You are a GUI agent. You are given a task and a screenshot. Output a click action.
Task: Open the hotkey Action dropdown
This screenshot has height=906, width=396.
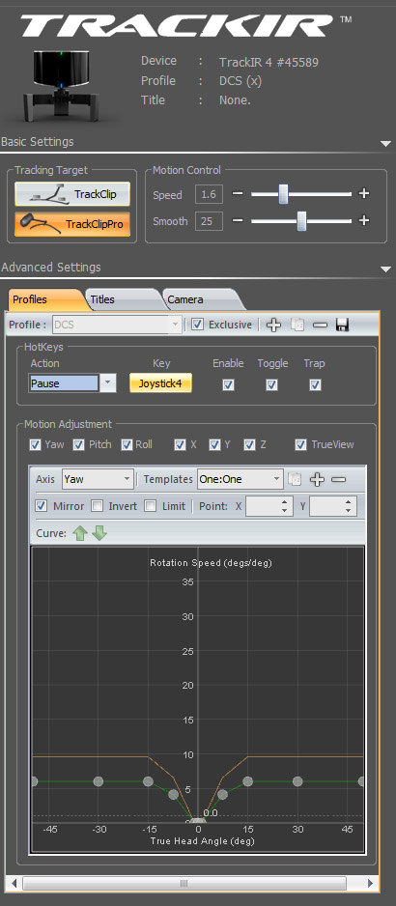click(x=107, y=383)
